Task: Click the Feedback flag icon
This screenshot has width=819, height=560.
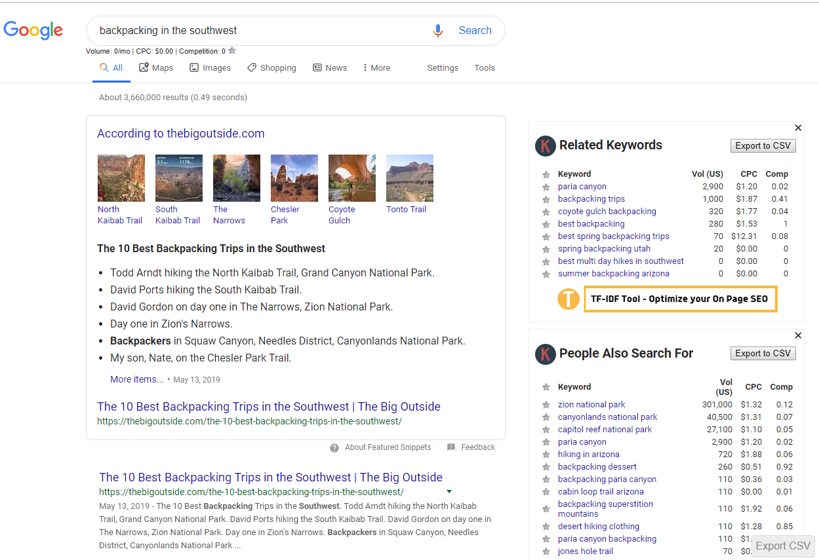Action: pos(451,447)
